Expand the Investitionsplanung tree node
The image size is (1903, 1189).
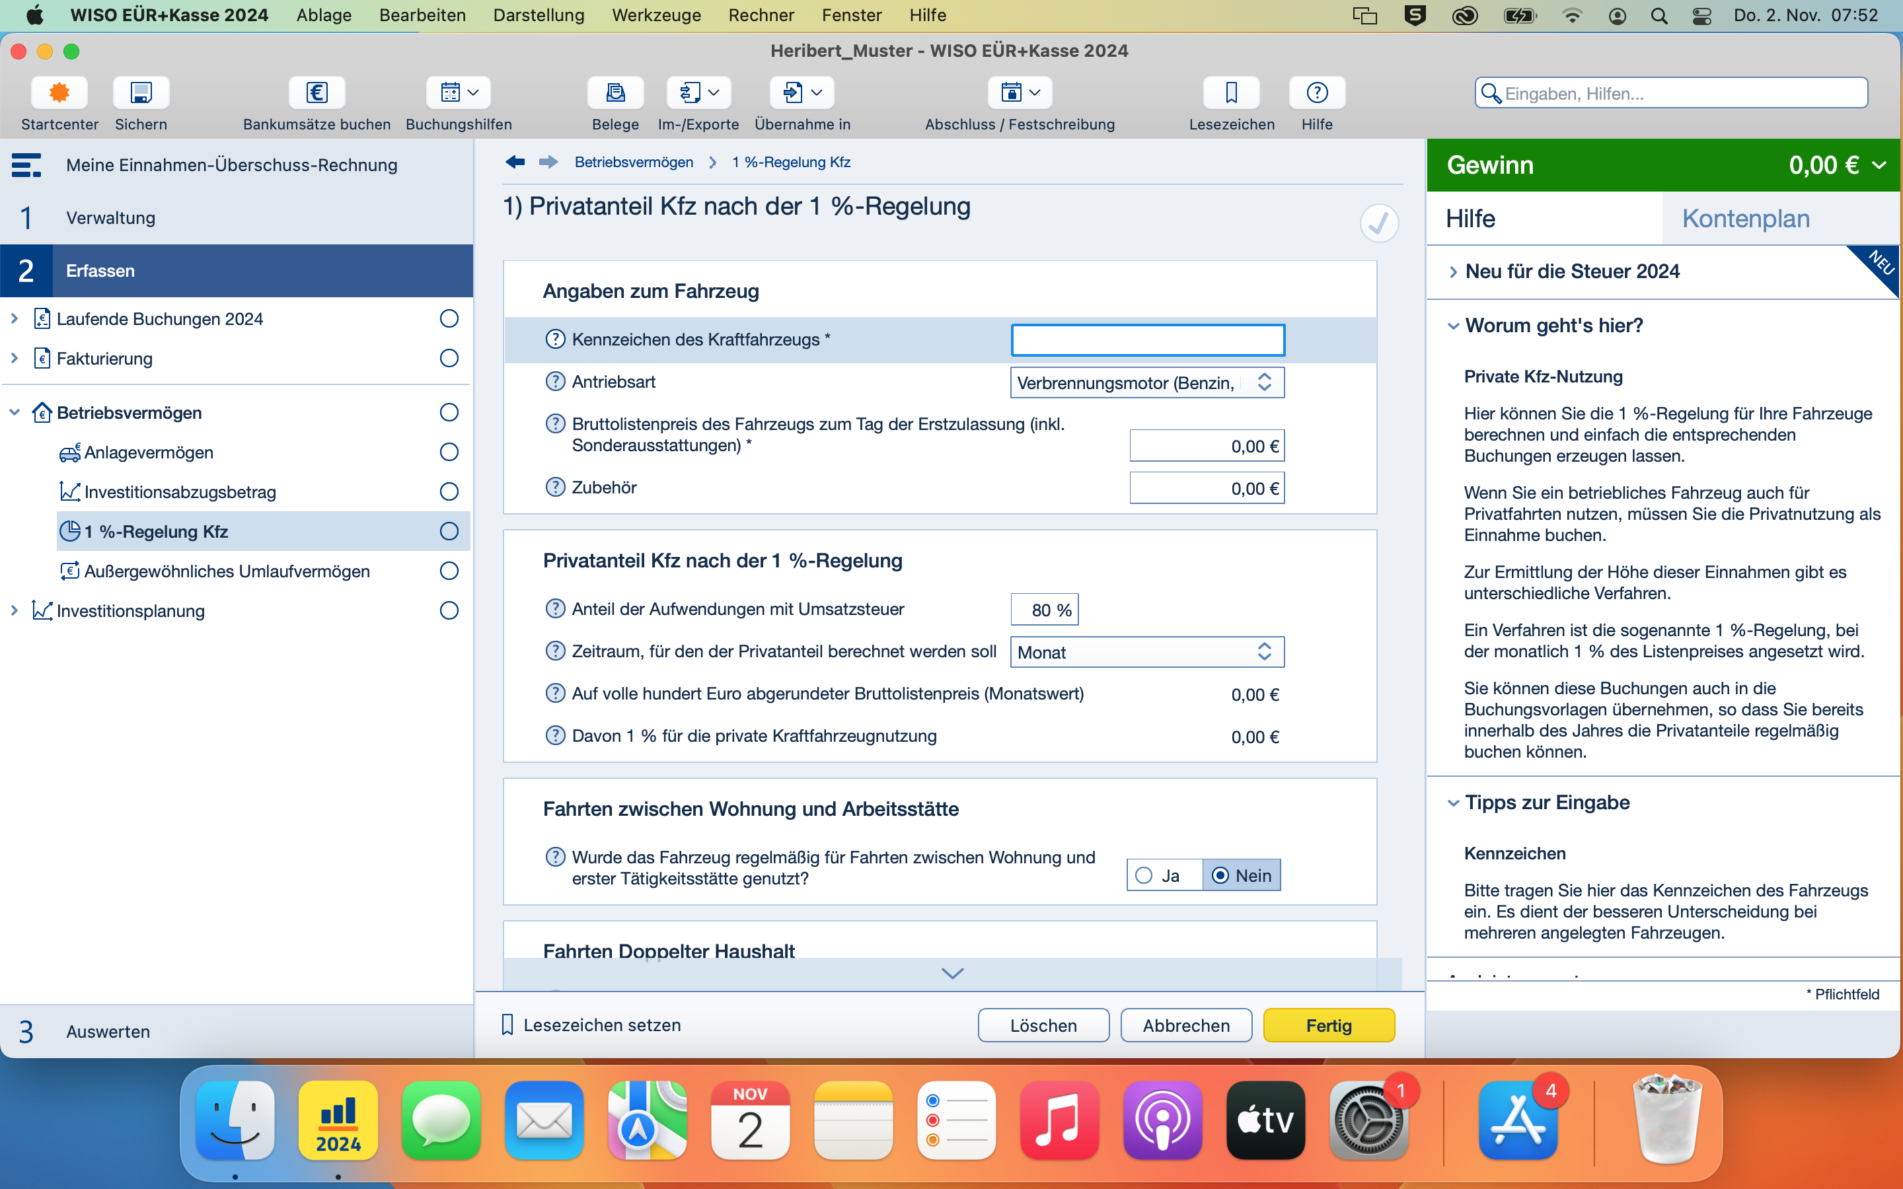point(14,610)
